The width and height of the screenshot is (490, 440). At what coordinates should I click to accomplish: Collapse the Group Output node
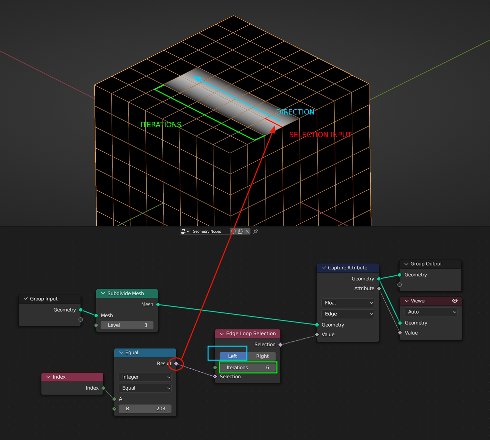click(406, 264)
